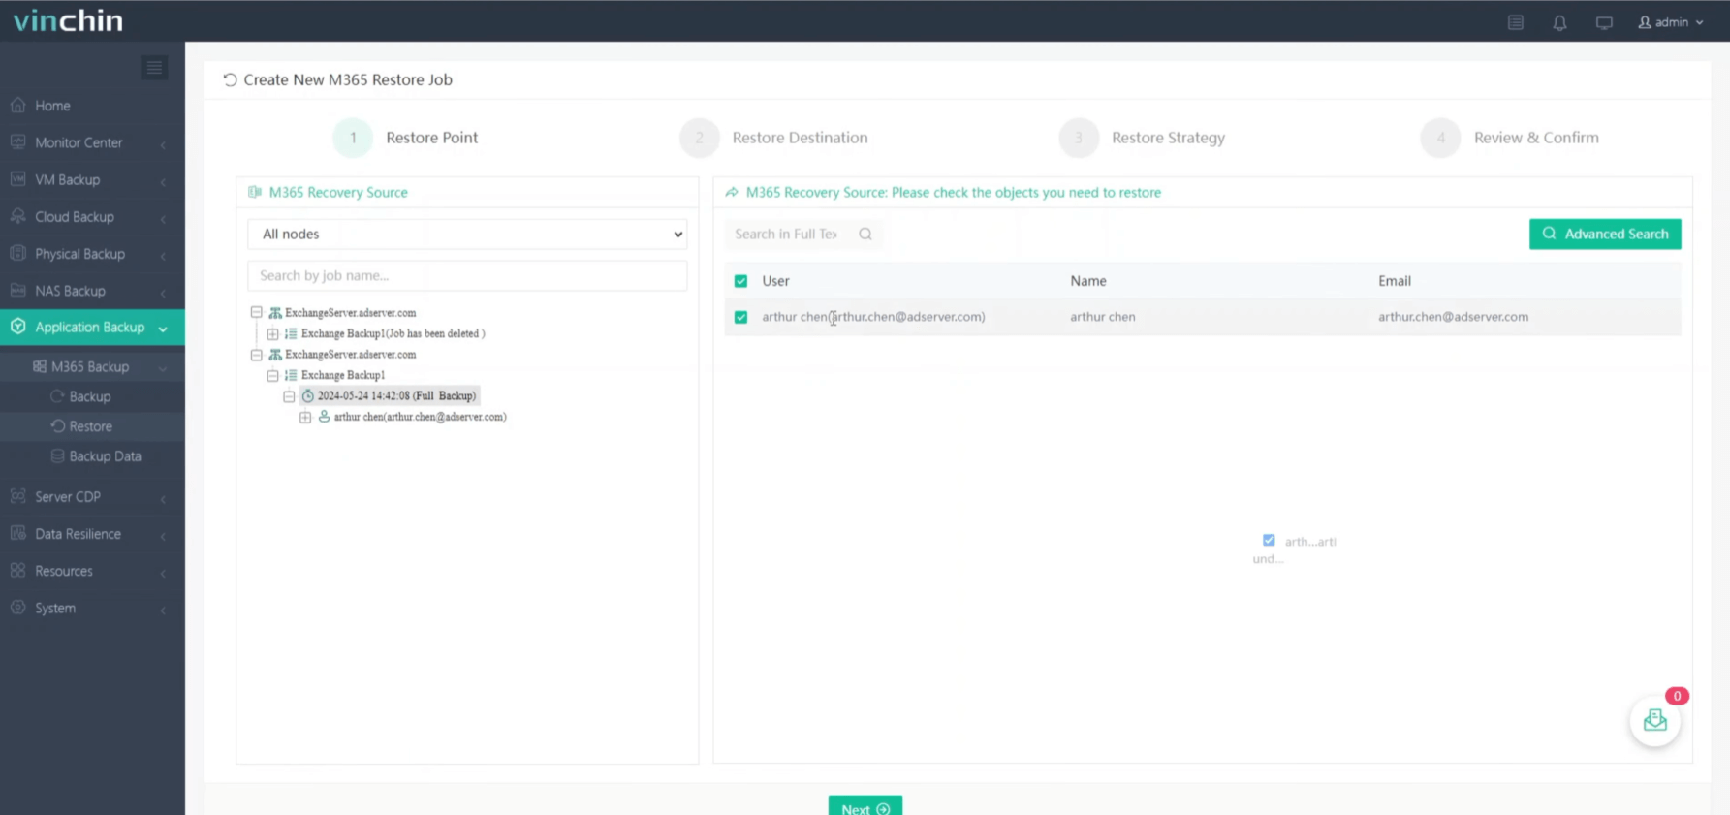Collapse sidebar with hamburger menu icon

point(154,67)
